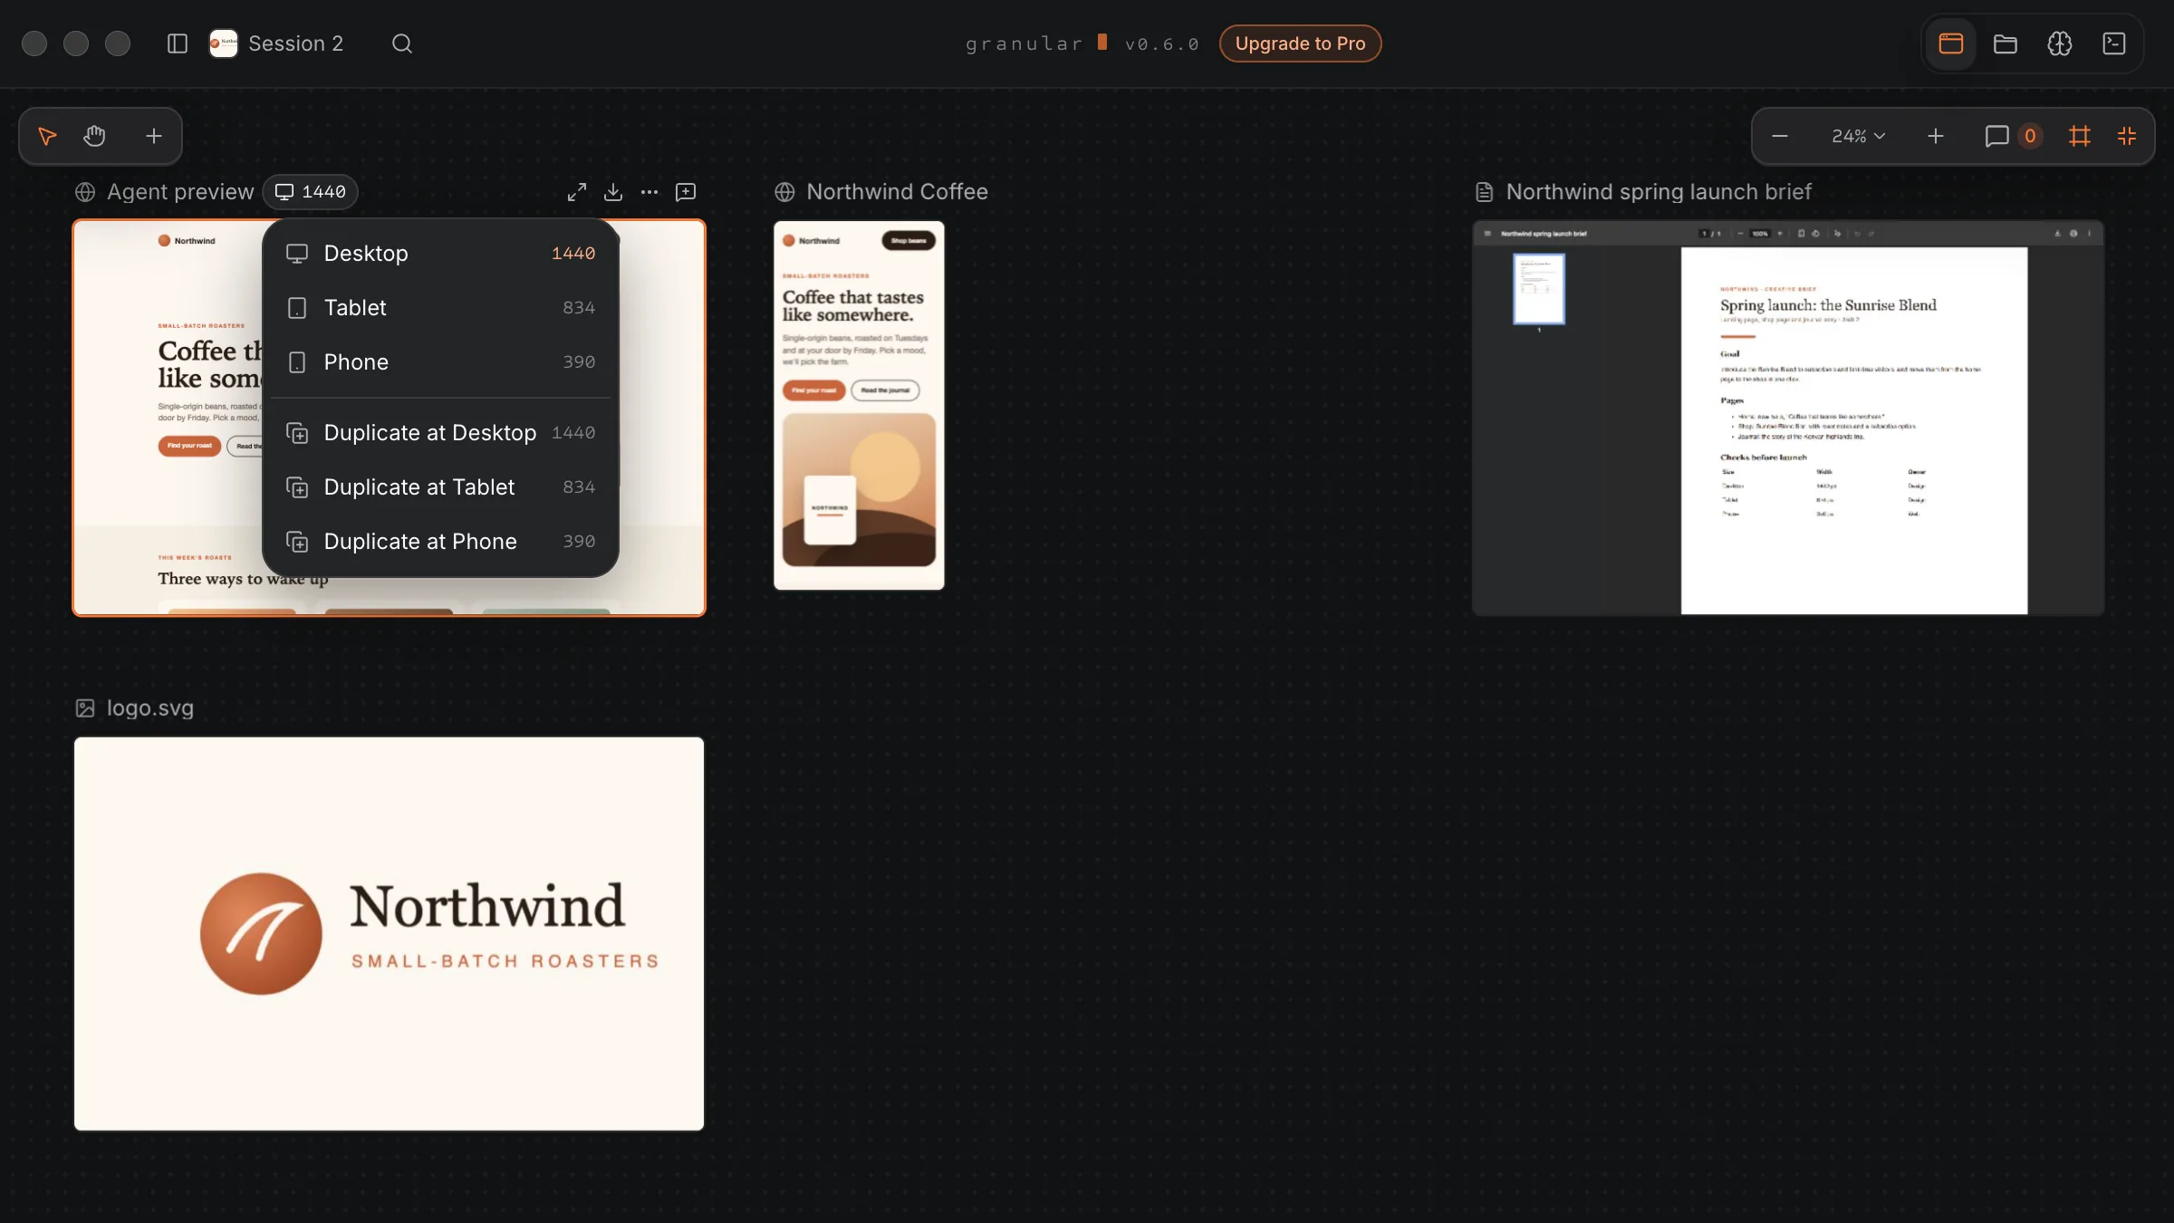Click the Northwind Coffee frame label
2174x1223 pixels.
click(x=897, y=192)
